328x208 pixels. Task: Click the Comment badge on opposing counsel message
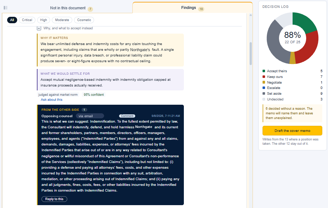point(127,116)
